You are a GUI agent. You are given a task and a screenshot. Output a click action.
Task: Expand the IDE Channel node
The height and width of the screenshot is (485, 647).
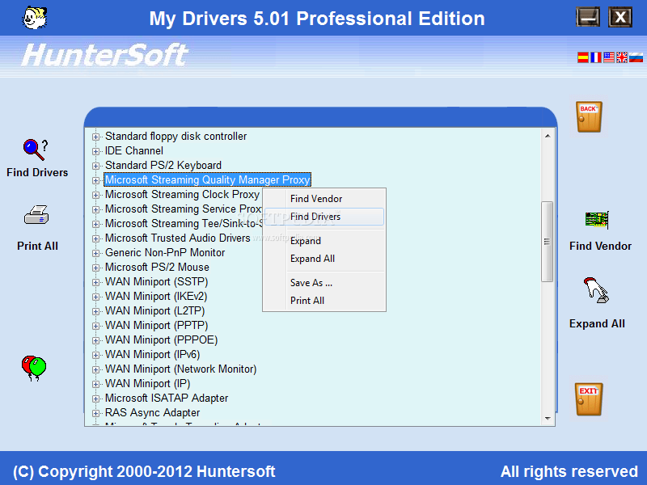click(95, 151)
